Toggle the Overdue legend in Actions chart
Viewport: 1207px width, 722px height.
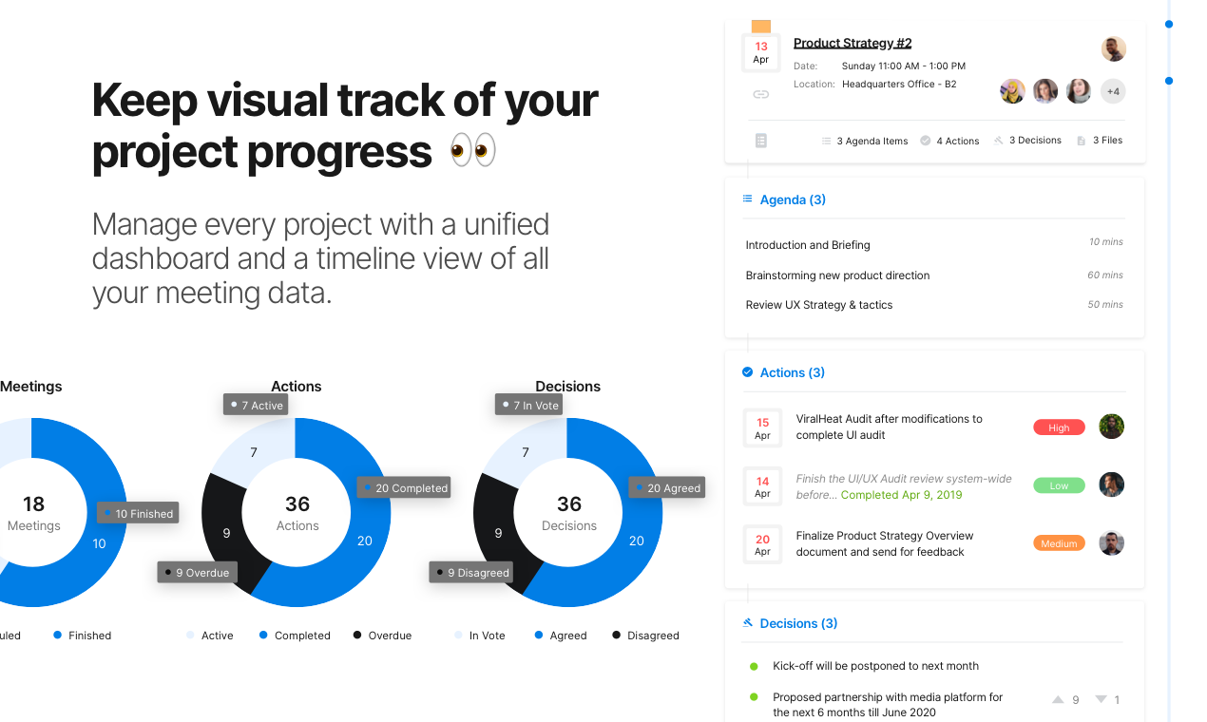point(382,636)
